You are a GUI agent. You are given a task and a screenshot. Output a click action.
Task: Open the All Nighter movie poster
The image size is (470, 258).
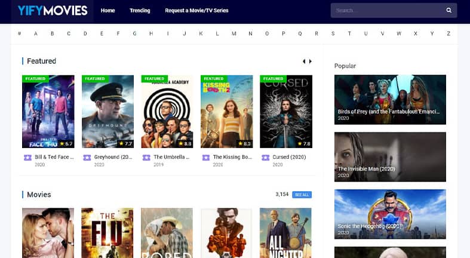point(285,233)
